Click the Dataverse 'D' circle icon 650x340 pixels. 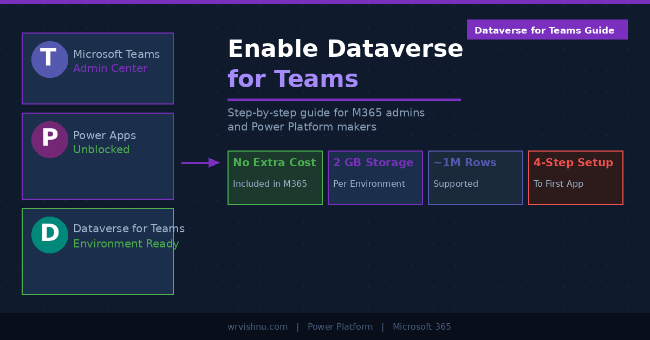(50, 235)
